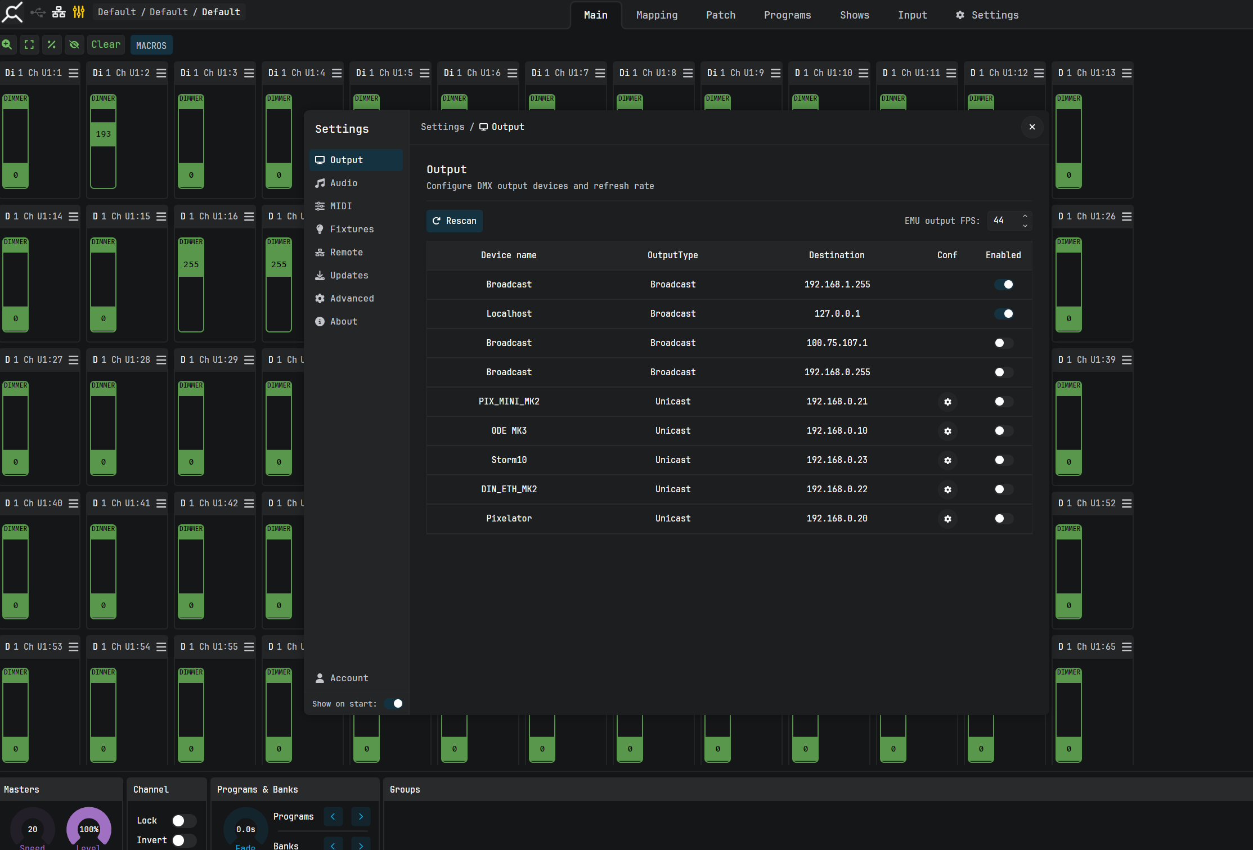
Task: Open menu for channel Ch U1:1
Action: click(73, 73)
